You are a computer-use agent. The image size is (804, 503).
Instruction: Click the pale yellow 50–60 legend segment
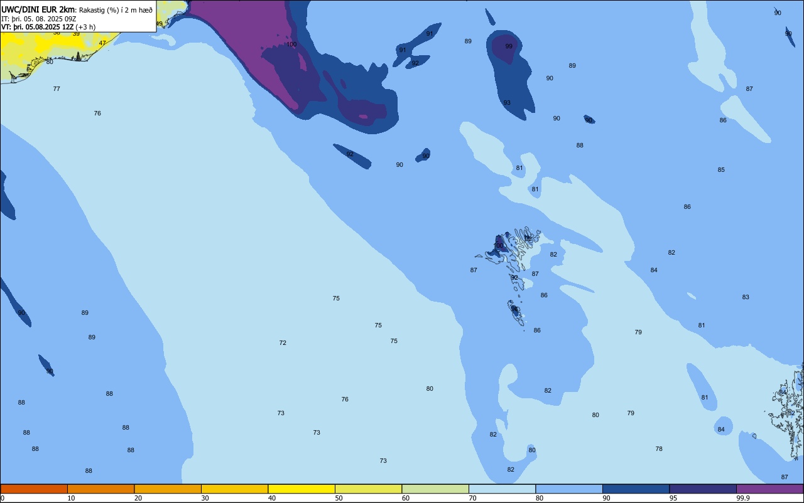tap(368, 489)
